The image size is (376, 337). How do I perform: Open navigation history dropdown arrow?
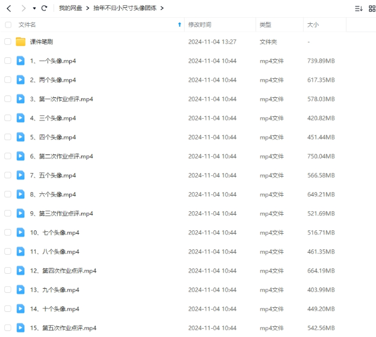coord(35,8)
